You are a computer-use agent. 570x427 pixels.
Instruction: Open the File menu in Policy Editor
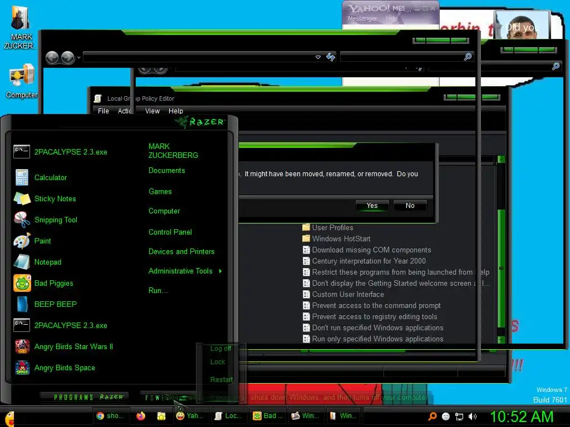click(x=103, y=111)
